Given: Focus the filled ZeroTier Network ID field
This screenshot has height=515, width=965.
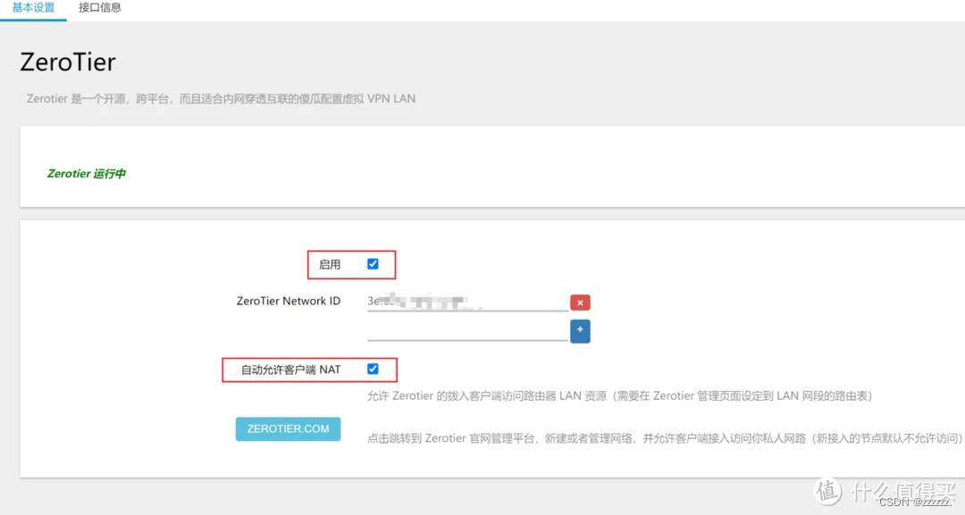Looking at the screenshot, I should point(467,302).
